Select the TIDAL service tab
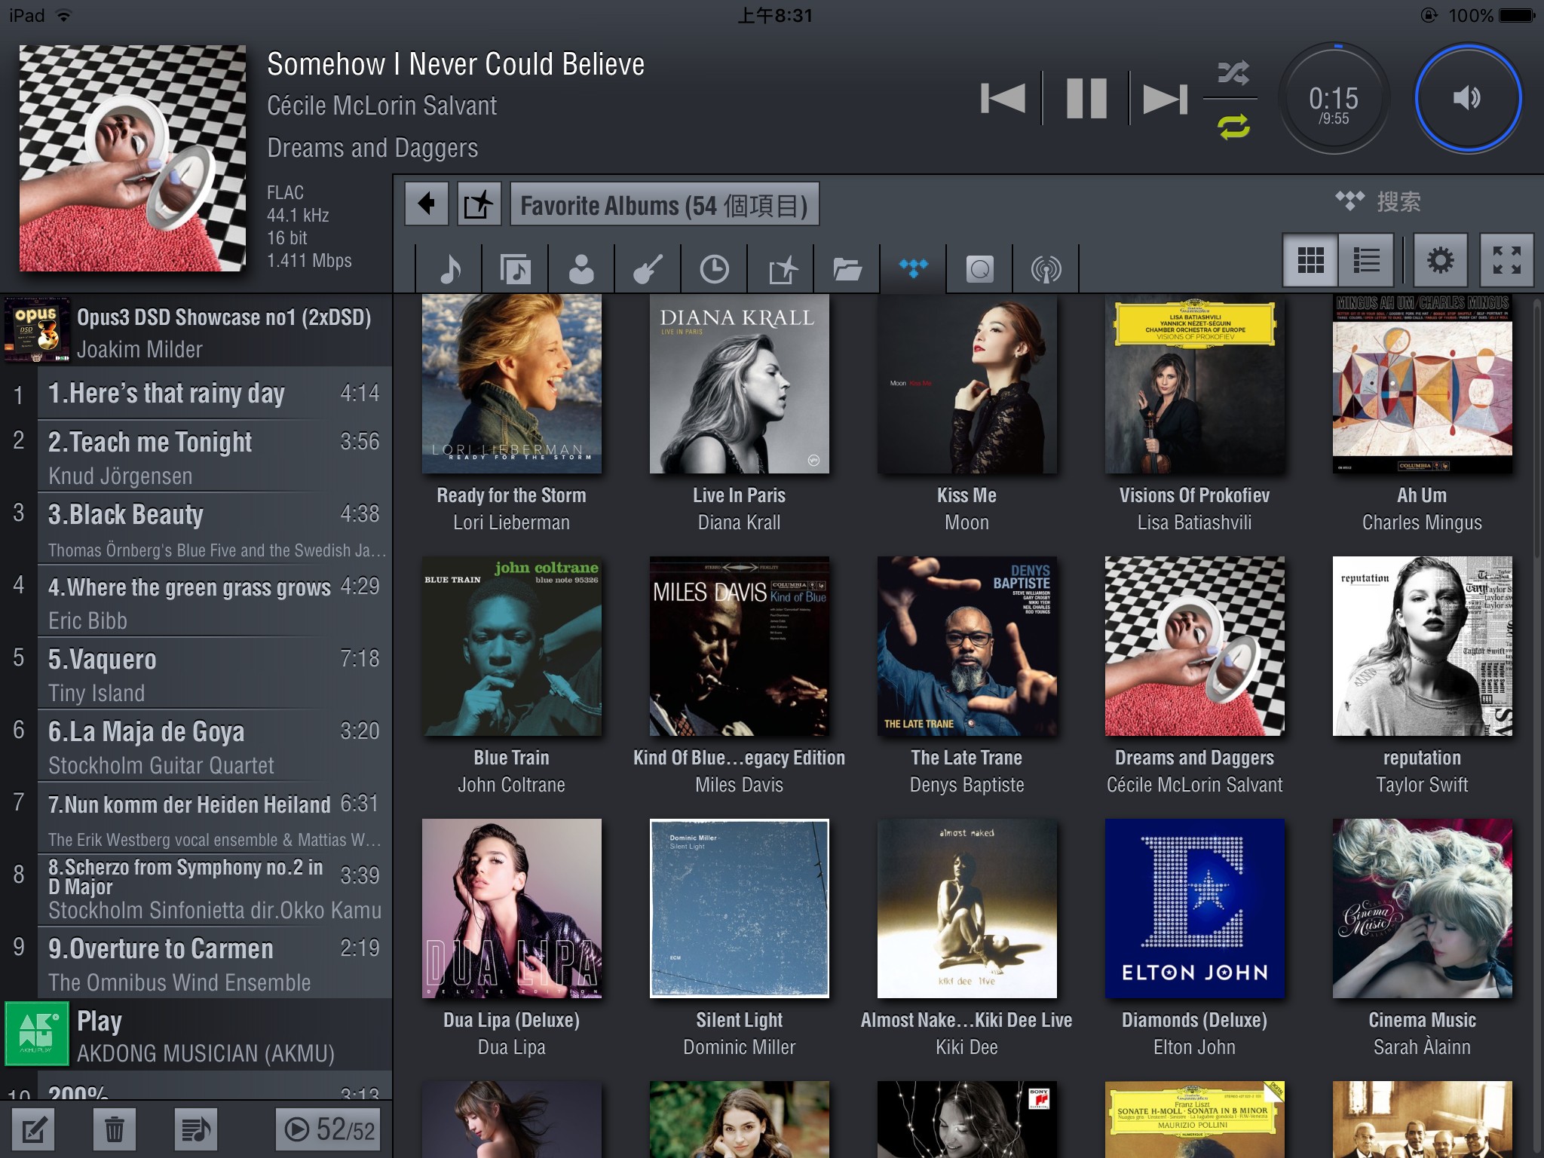The height and width of the screenshot is (1158, 1544). pos(913,268)
